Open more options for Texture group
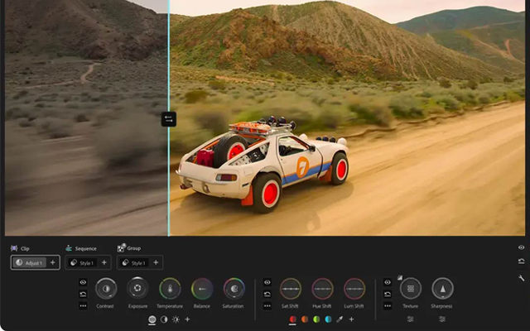 click(388, 306)
